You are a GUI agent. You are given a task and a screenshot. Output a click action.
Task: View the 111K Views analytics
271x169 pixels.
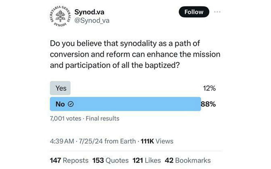click(157, 141)
